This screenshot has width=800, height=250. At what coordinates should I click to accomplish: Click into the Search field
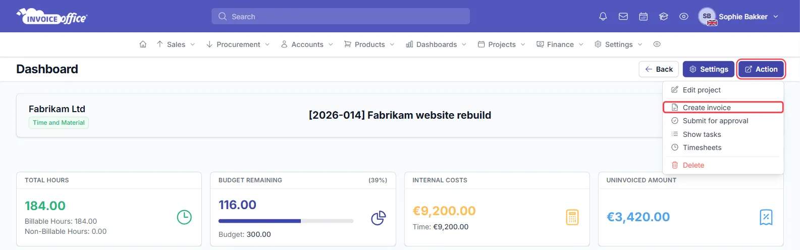pyautogui.click(x=341, y=16)
